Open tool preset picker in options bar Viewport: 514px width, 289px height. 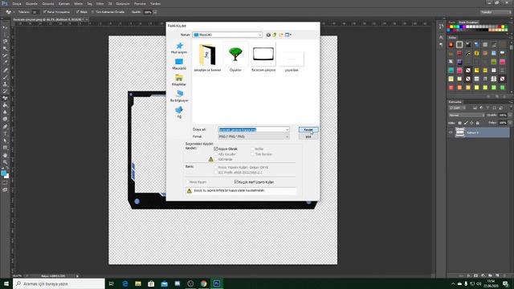[10, 12]
